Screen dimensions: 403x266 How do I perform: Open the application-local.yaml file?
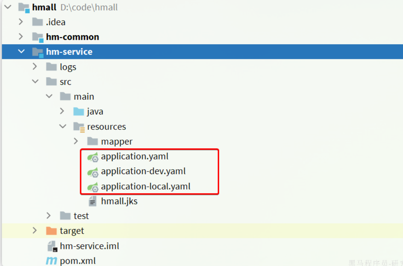[x=146, y=186]
